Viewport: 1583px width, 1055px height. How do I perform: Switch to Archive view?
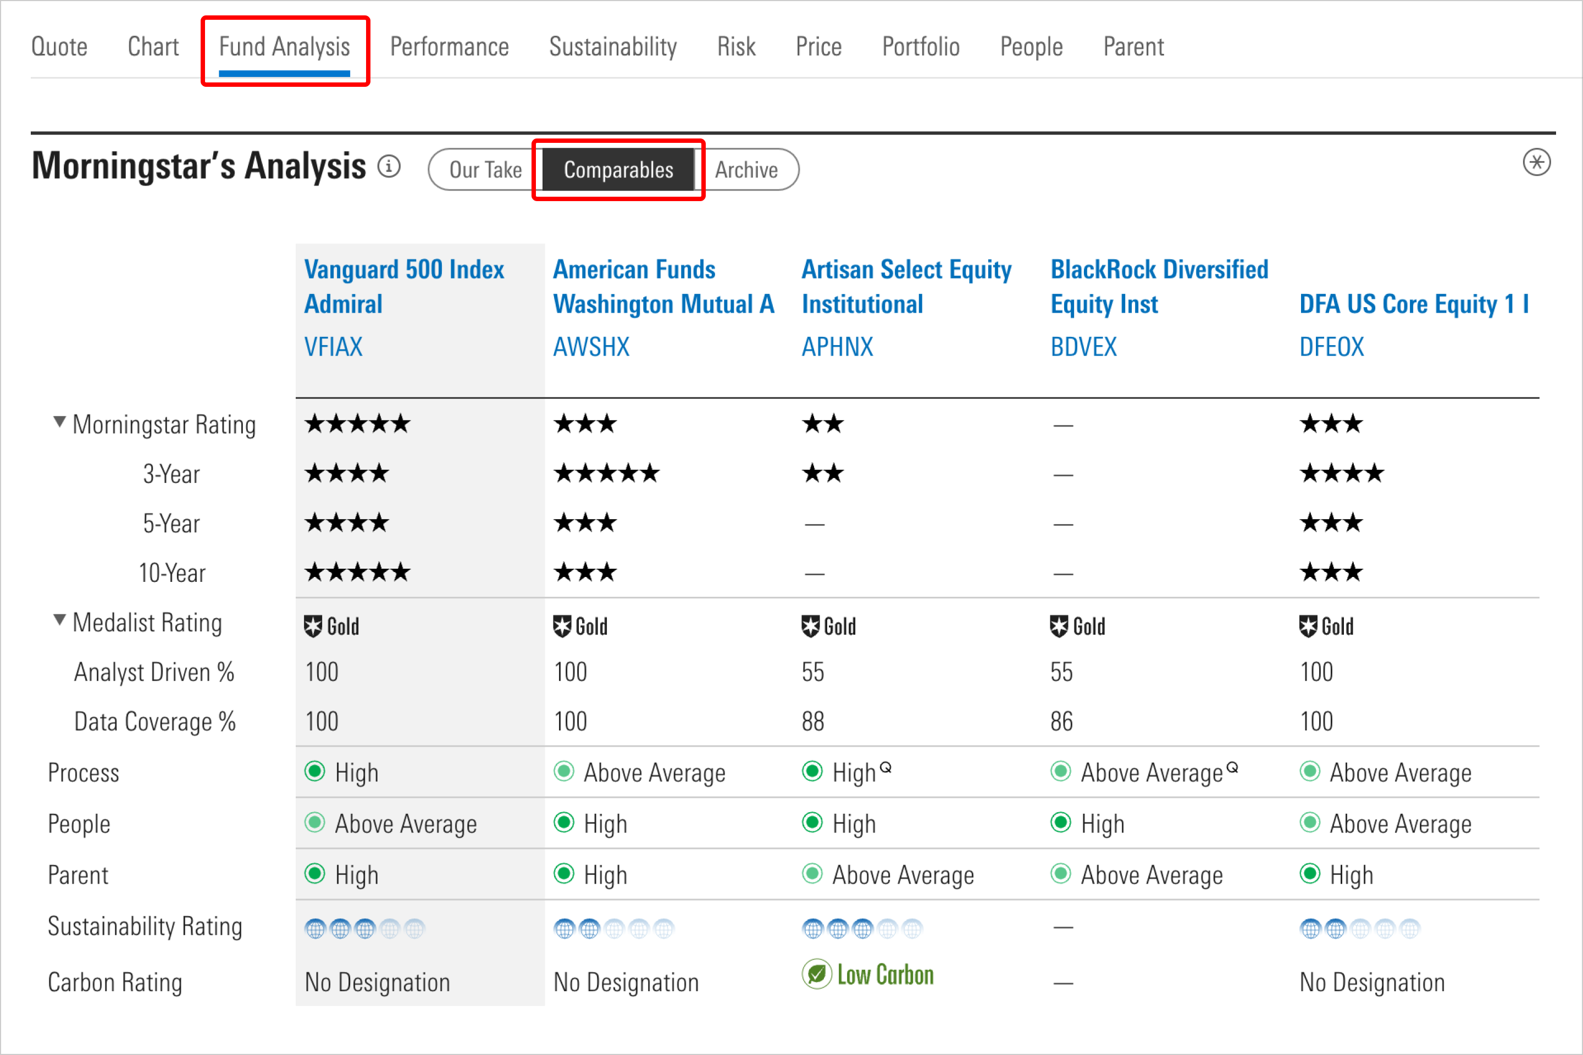coord(746,170)
